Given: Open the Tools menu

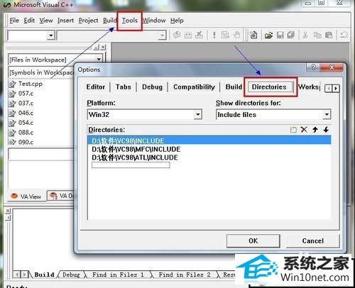Looking at the screenshot, I should click(130, 21).
